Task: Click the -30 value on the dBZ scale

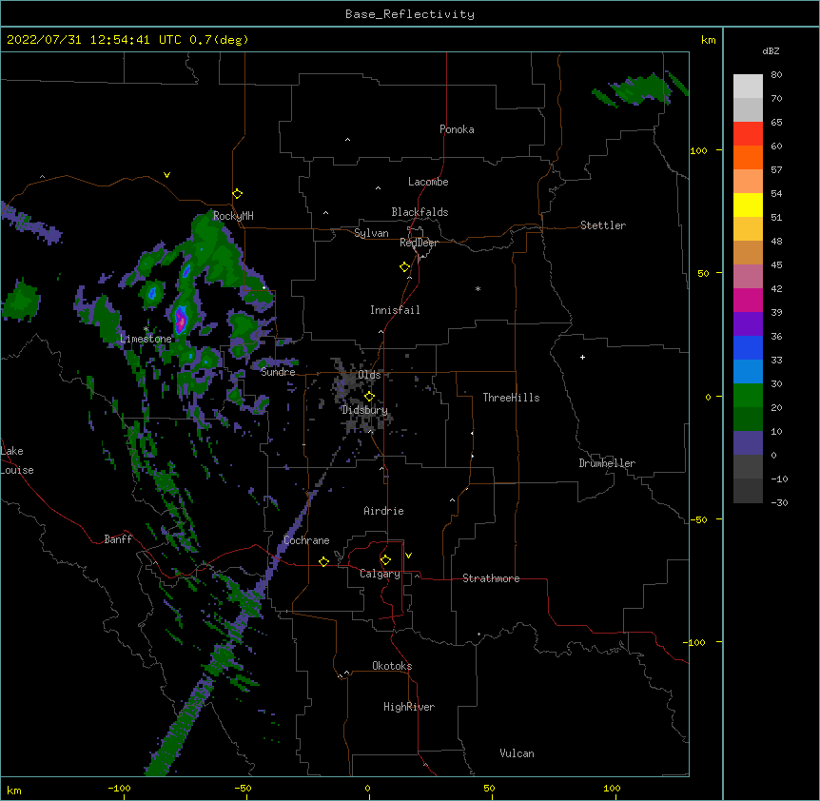Action: pos(779,502)
